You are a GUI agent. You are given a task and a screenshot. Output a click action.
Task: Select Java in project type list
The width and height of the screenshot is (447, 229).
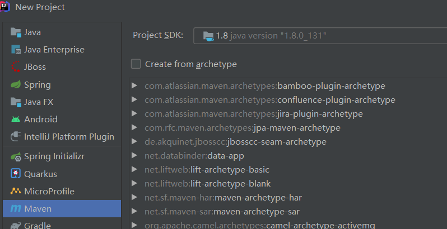point(62,32)
